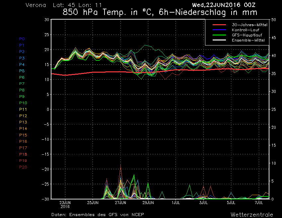The image size is (282, 218).
Task: Click the 0 temperature axis value
Action: pyautogui.click(x=48, y=109)
